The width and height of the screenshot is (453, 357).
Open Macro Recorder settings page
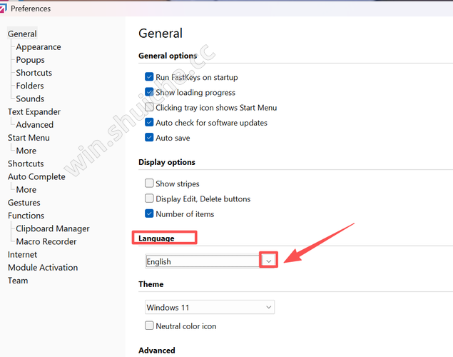click(46, 242)
